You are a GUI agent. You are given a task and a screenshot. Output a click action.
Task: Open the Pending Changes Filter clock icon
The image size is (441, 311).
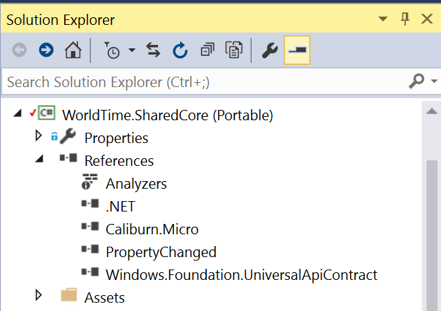(x=112, y=50)
